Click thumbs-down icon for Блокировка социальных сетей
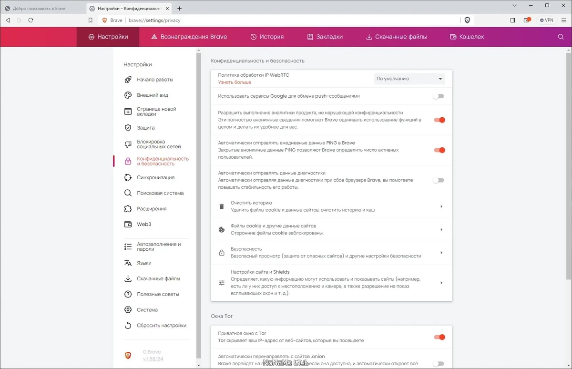The height and width of the screenshot is (369, 572). click(128, 144)
